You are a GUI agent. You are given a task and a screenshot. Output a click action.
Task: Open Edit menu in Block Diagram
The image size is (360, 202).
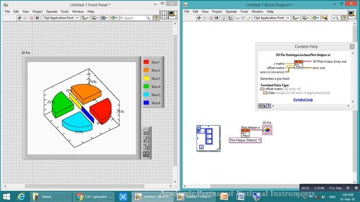point(195,11)
